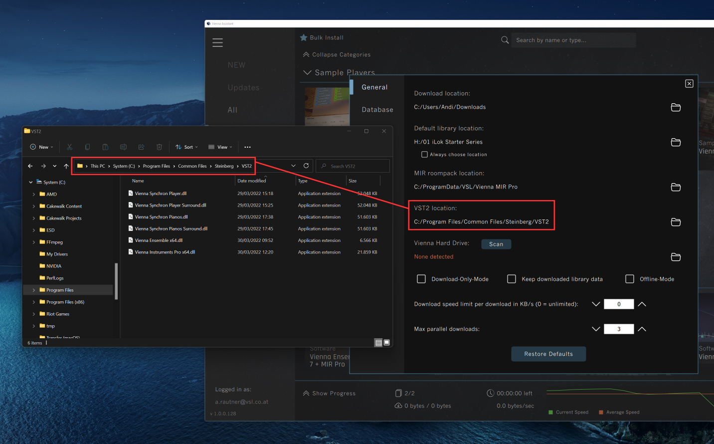
Task: Click the max parallel downloads value field
Action: click(x=619, y=329)
